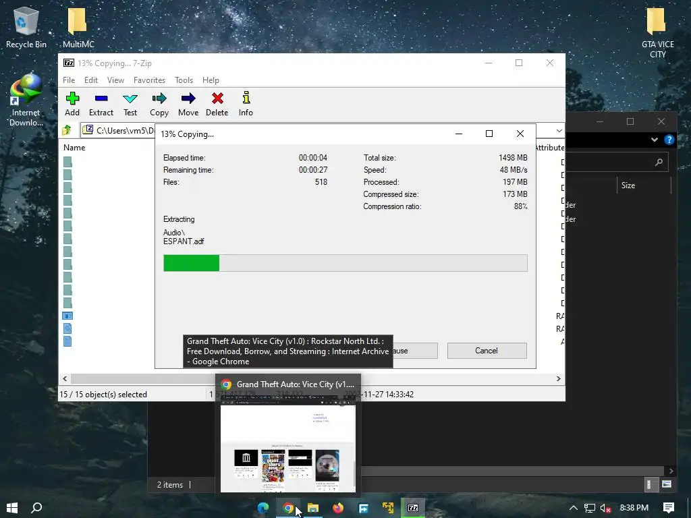Open the Tools menu

[184, 80]
